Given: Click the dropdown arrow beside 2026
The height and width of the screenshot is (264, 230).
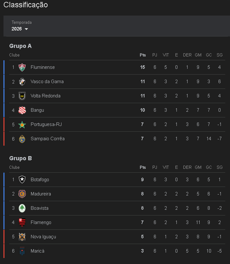Looking at the screenshot, I should coord(26,29).
